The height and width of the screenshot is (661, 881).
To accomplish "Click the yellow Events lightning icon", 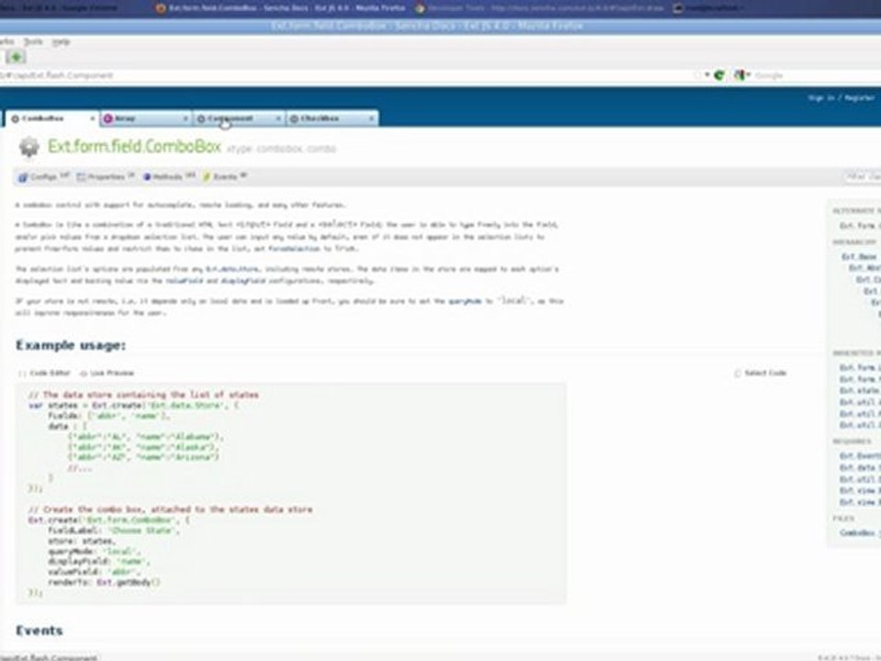I will click(x=206, y=177).
